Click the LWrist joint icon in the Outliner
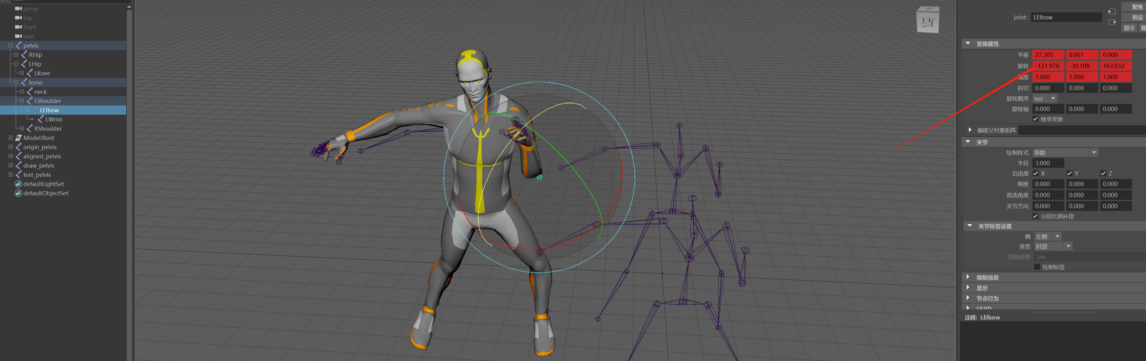Image resolution: width=1146 pixels, height=361 pixels. point(41,119)
